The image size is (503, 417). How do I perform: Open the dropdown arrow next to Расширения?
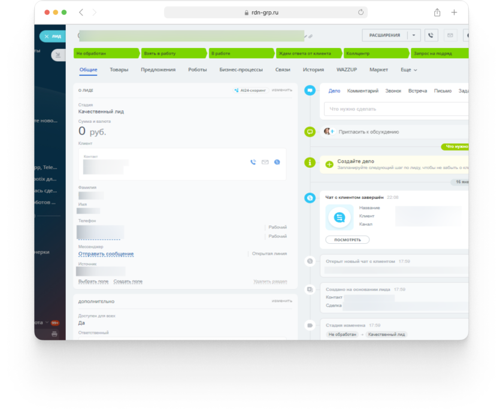[414, 35]
